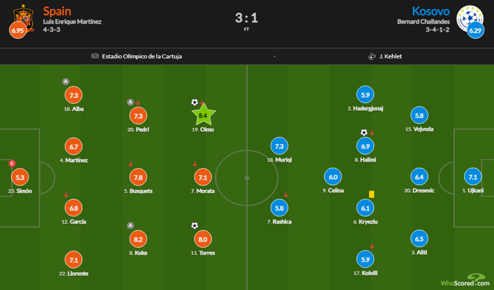Click the referee whistle icon beside J. Kehlet
The width and height of the screenshot is (494, 290).
pos(371,56)
